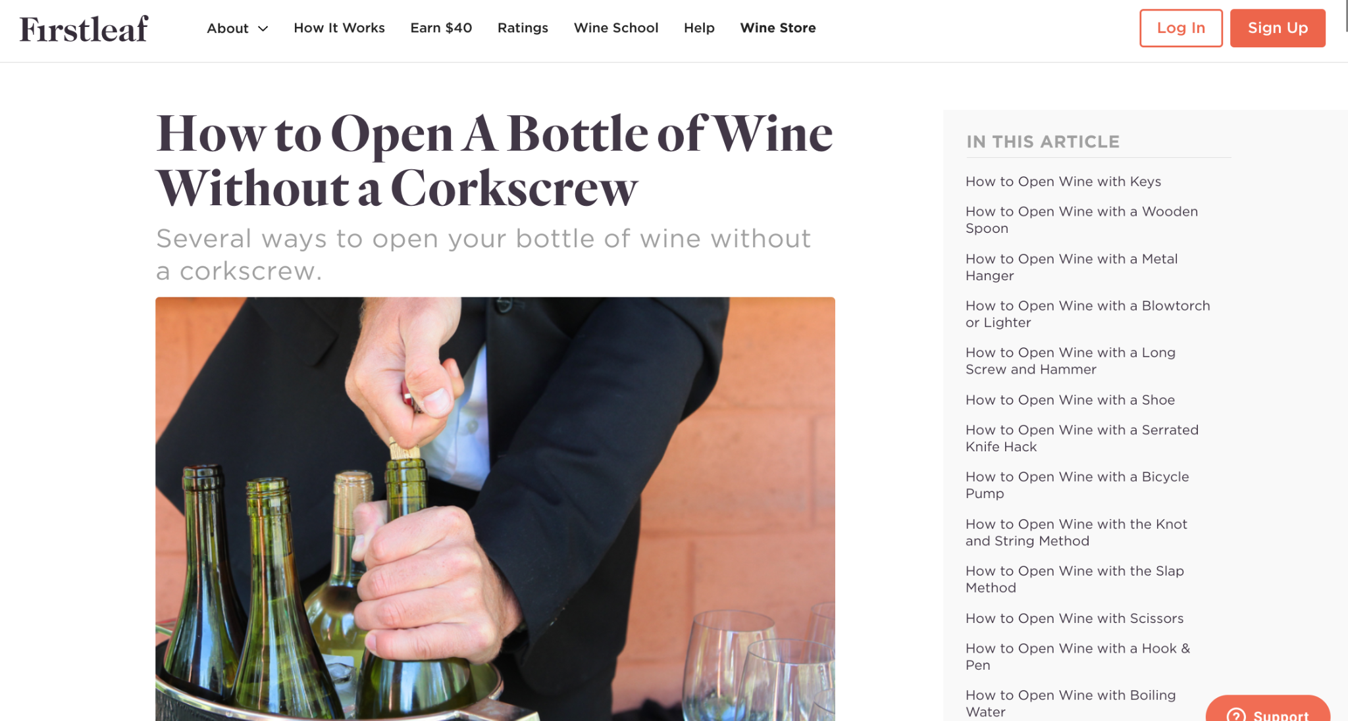Screen dimensions: 1348x721
Task: Jump to Bicycle Pump section
Action: click(x=1077, y=485)
